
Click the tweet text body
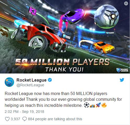63,99
